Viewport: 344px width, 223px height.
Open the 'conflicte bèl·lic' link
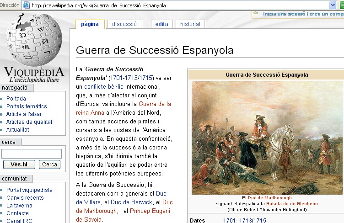(x=104, y=86)
